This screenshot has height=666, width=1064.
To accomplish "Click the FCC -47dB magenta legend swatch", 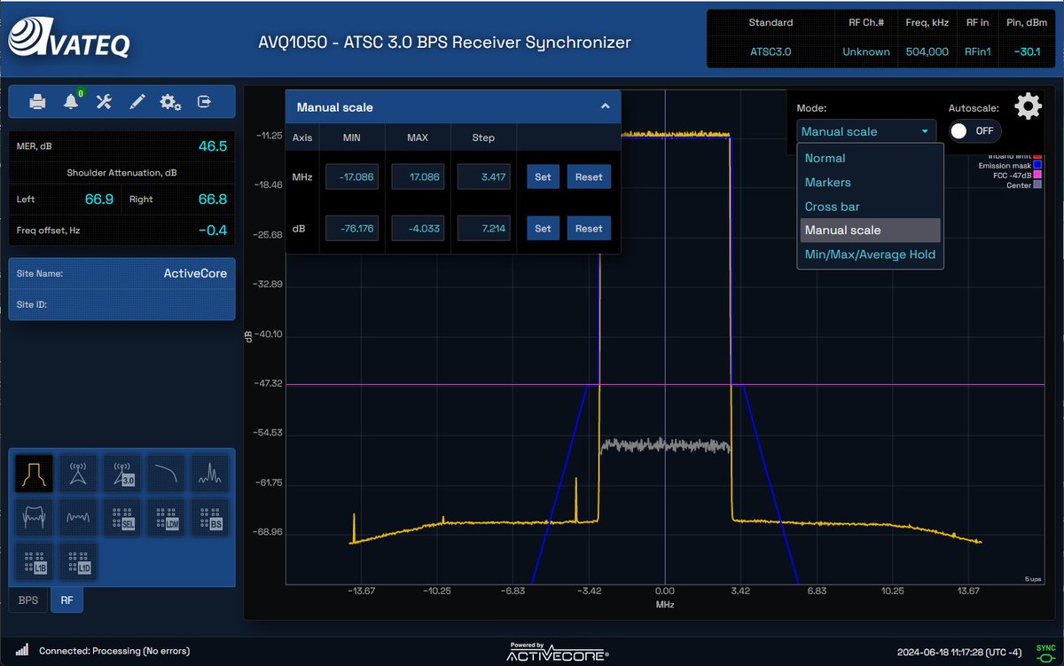I will 1037,176.
